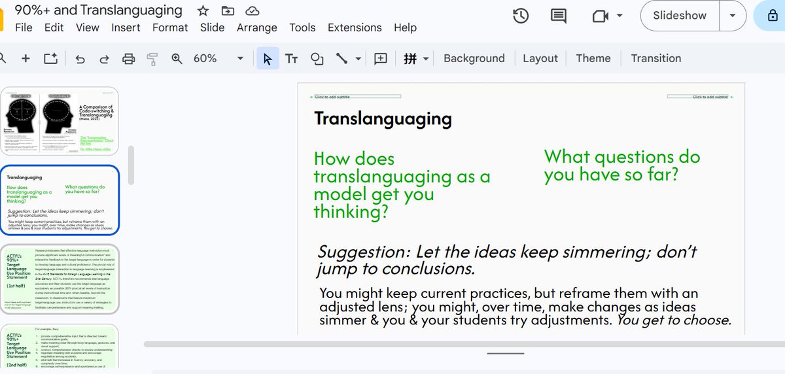Image resolution: width=785 pixels, height=374 pixels.
Task: Click the horizontal canvas scrollbar
Action: [463, 343]
